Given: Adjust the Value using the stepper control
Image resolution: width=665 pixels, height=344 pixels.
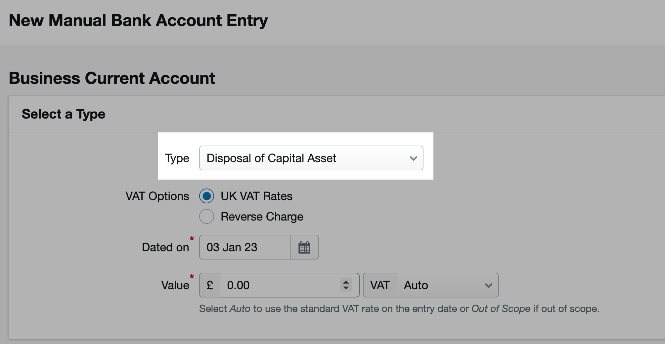Looking at the screenshot, I should click(345, 285).
